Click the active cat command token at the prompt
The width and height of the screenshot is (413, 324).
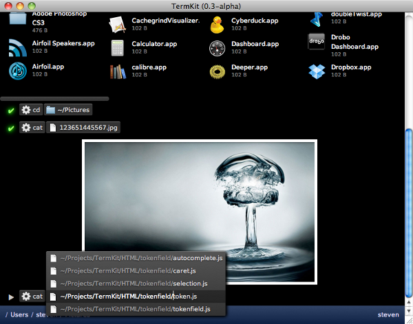point(32,297)
